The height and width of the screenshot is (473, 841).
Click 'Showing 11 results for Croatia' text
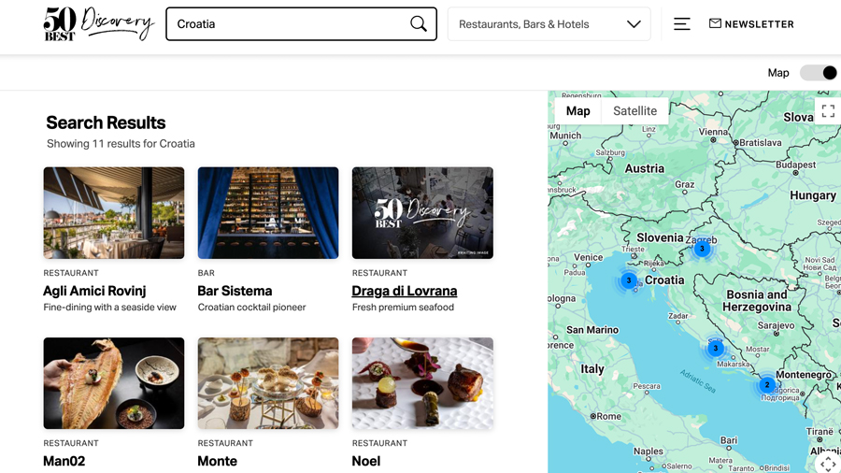tap(121, 144)
